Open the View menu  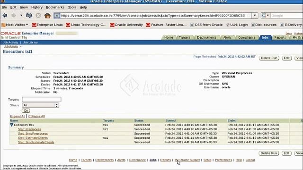tap(24, 8)
